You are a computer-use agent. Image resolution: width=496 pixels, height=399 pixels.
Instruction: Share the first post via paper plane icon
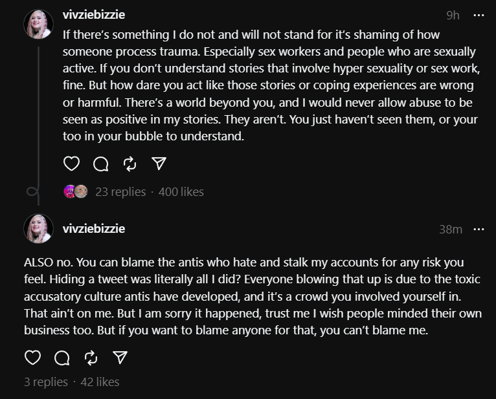159,164
